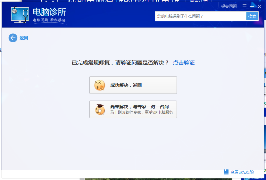Choose 成功解决，返回 button
Image resolution: width=266 pixels, height=180 pixels.
click(x=133, y=85)
